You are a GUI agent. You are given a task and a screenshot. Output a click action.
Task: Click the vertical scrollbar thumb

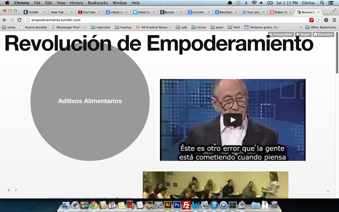[337, 53]
